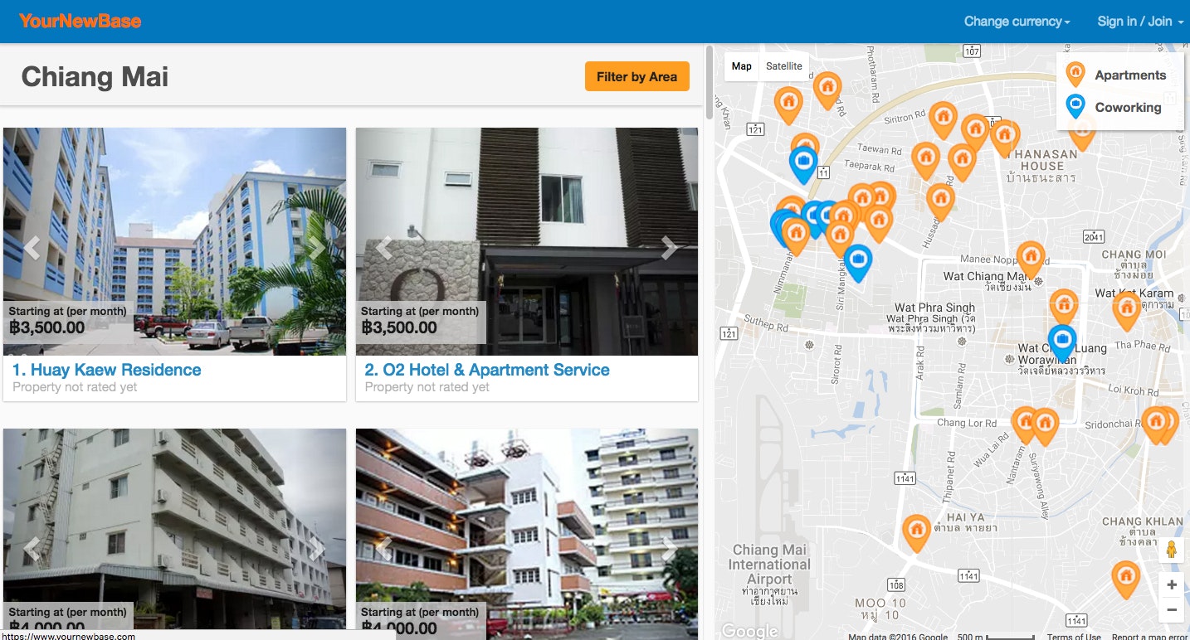Click the listings panel vertical scrollbar
The height and width of the screenshot is (640, 1190).
[710, 83]
